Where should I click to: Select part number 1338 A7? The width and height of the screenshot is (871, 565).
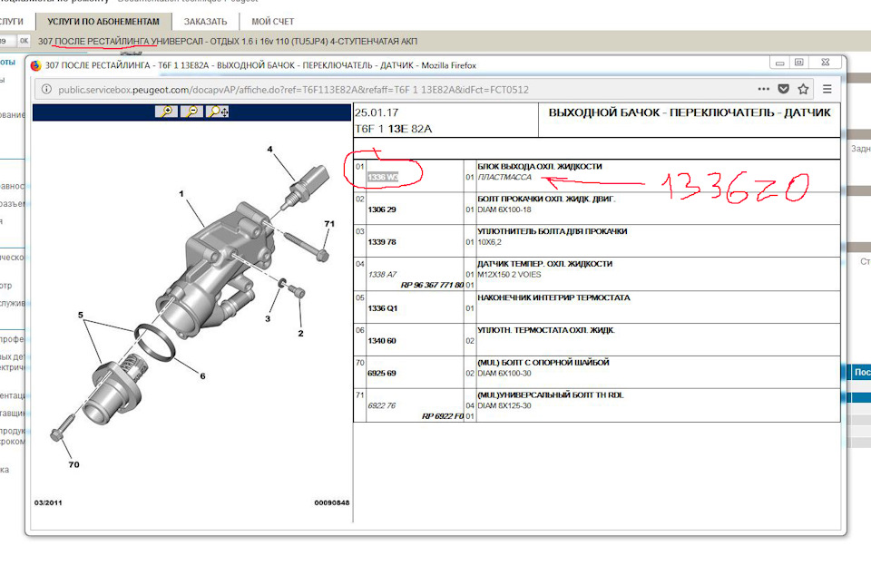click(x=382, y=274)
